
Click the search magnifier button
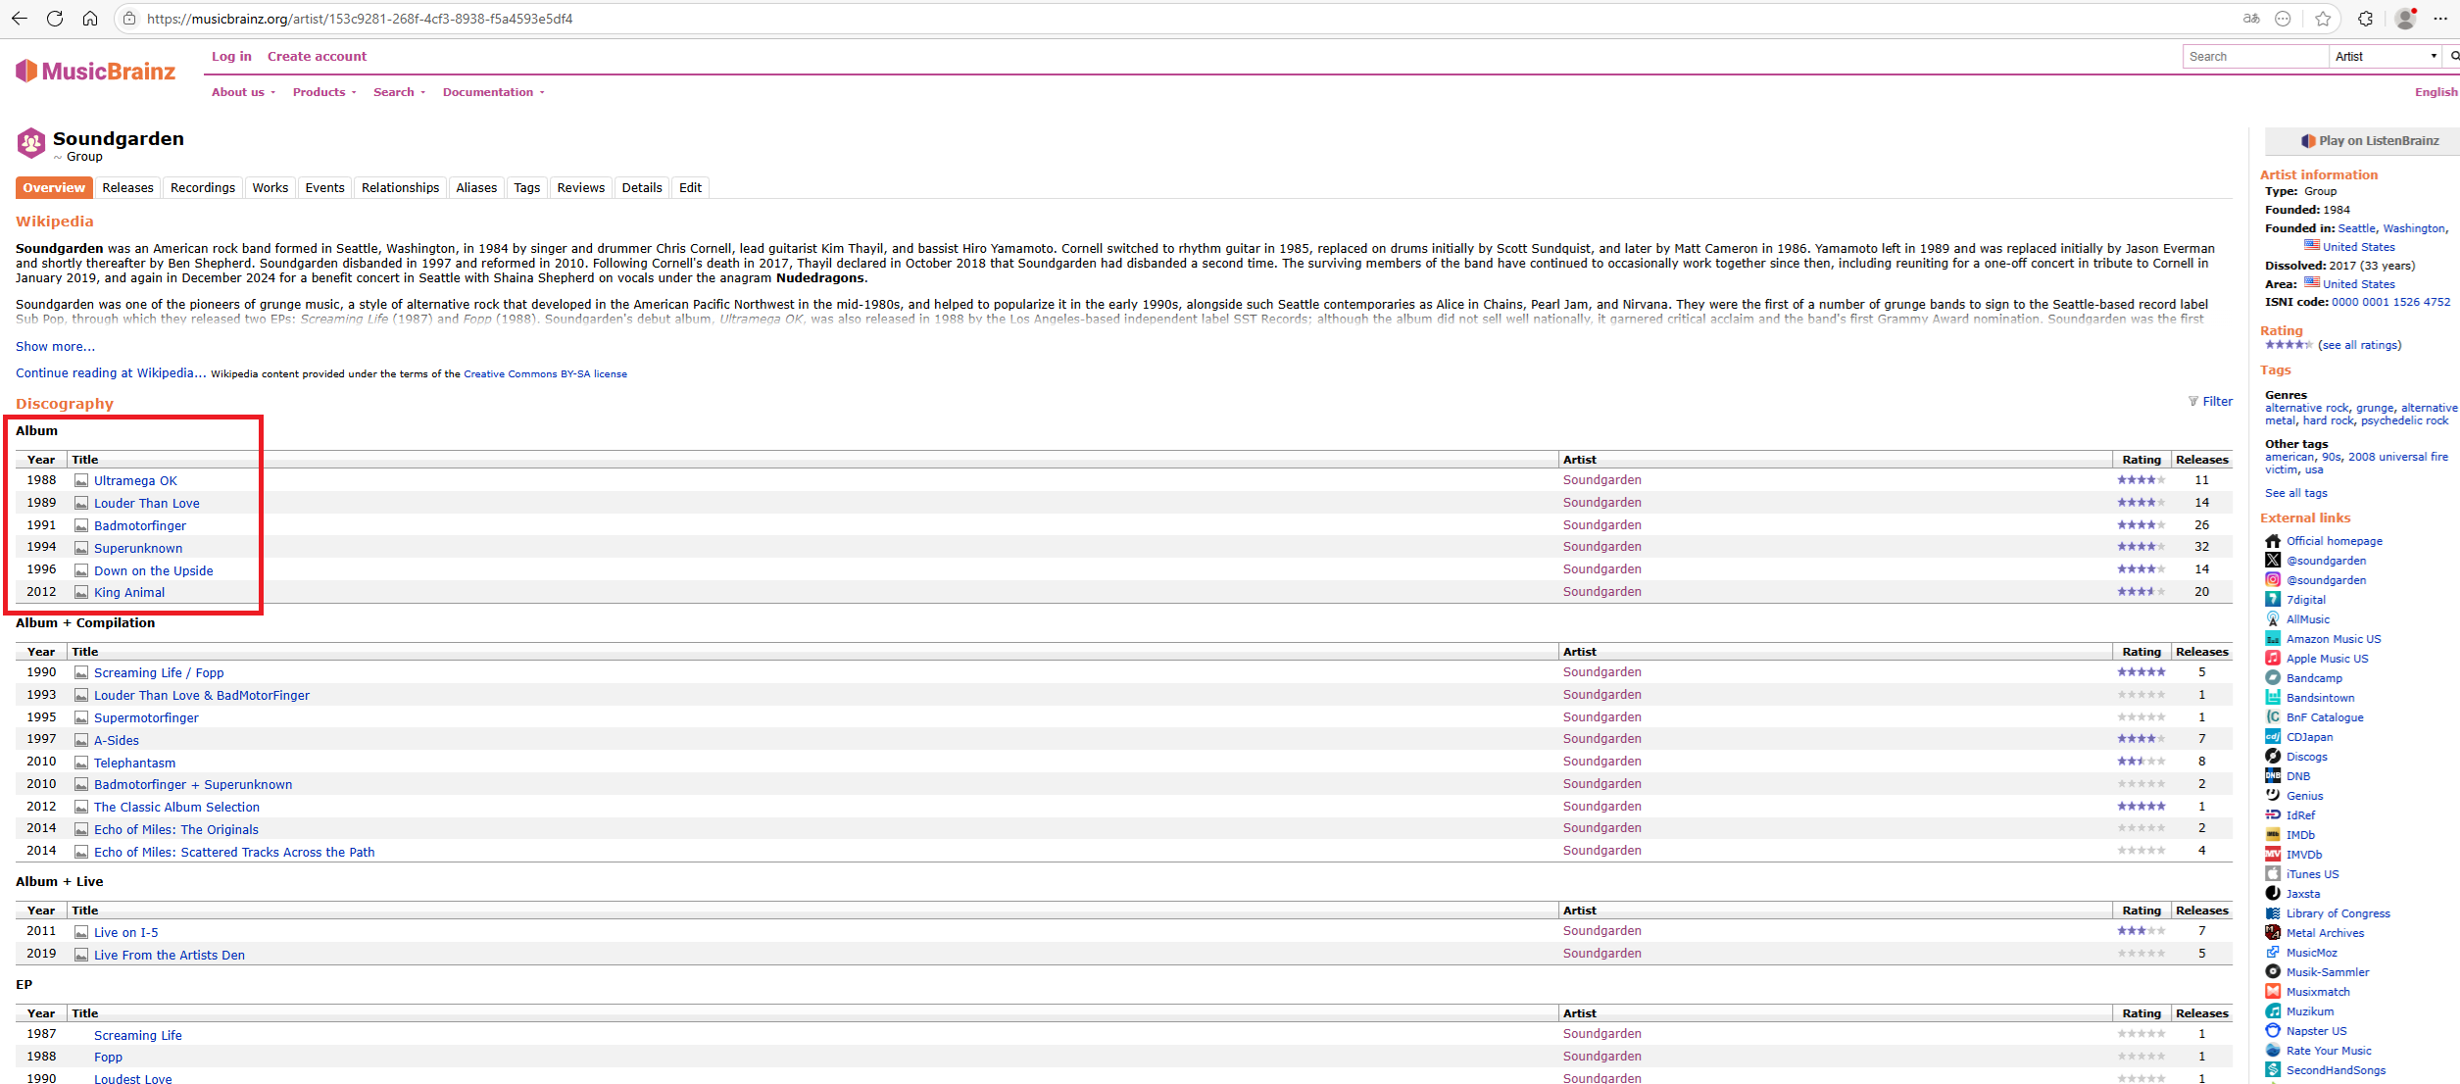(x=2453, y=57)
